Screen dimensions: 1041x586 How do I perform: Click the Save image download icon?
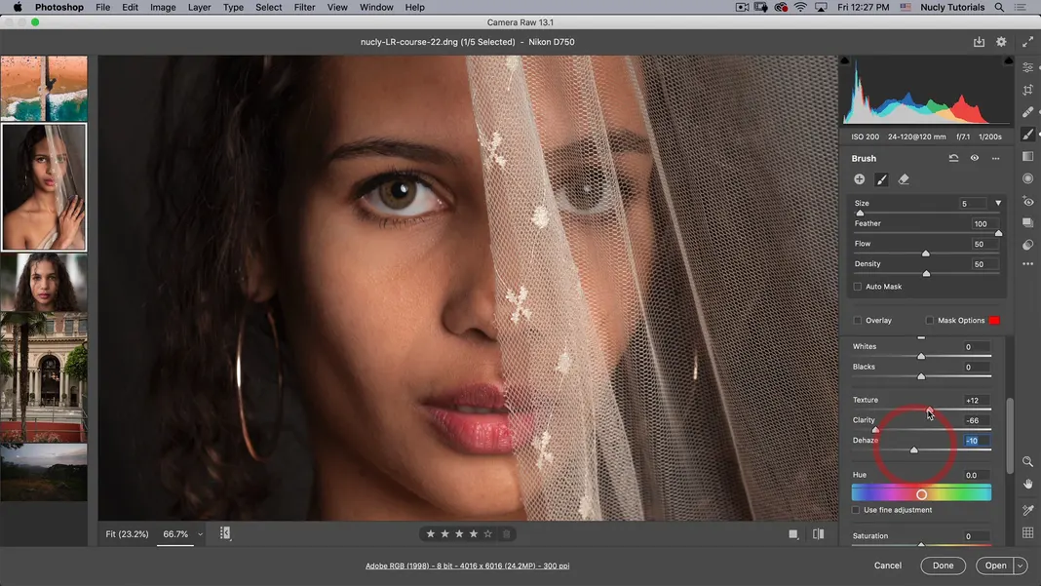pos(979,42)
